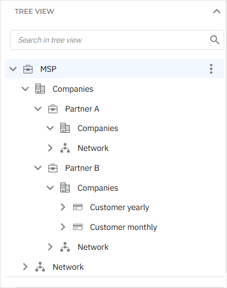Viewport: 227px width, 288px height.
Task: Click the Companies building icon under Partner A
Action: [65, 128]
